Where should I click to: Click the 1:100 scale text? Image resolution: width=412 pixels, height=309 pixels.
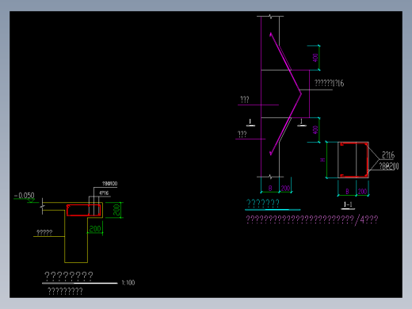(x=128, y=283)
